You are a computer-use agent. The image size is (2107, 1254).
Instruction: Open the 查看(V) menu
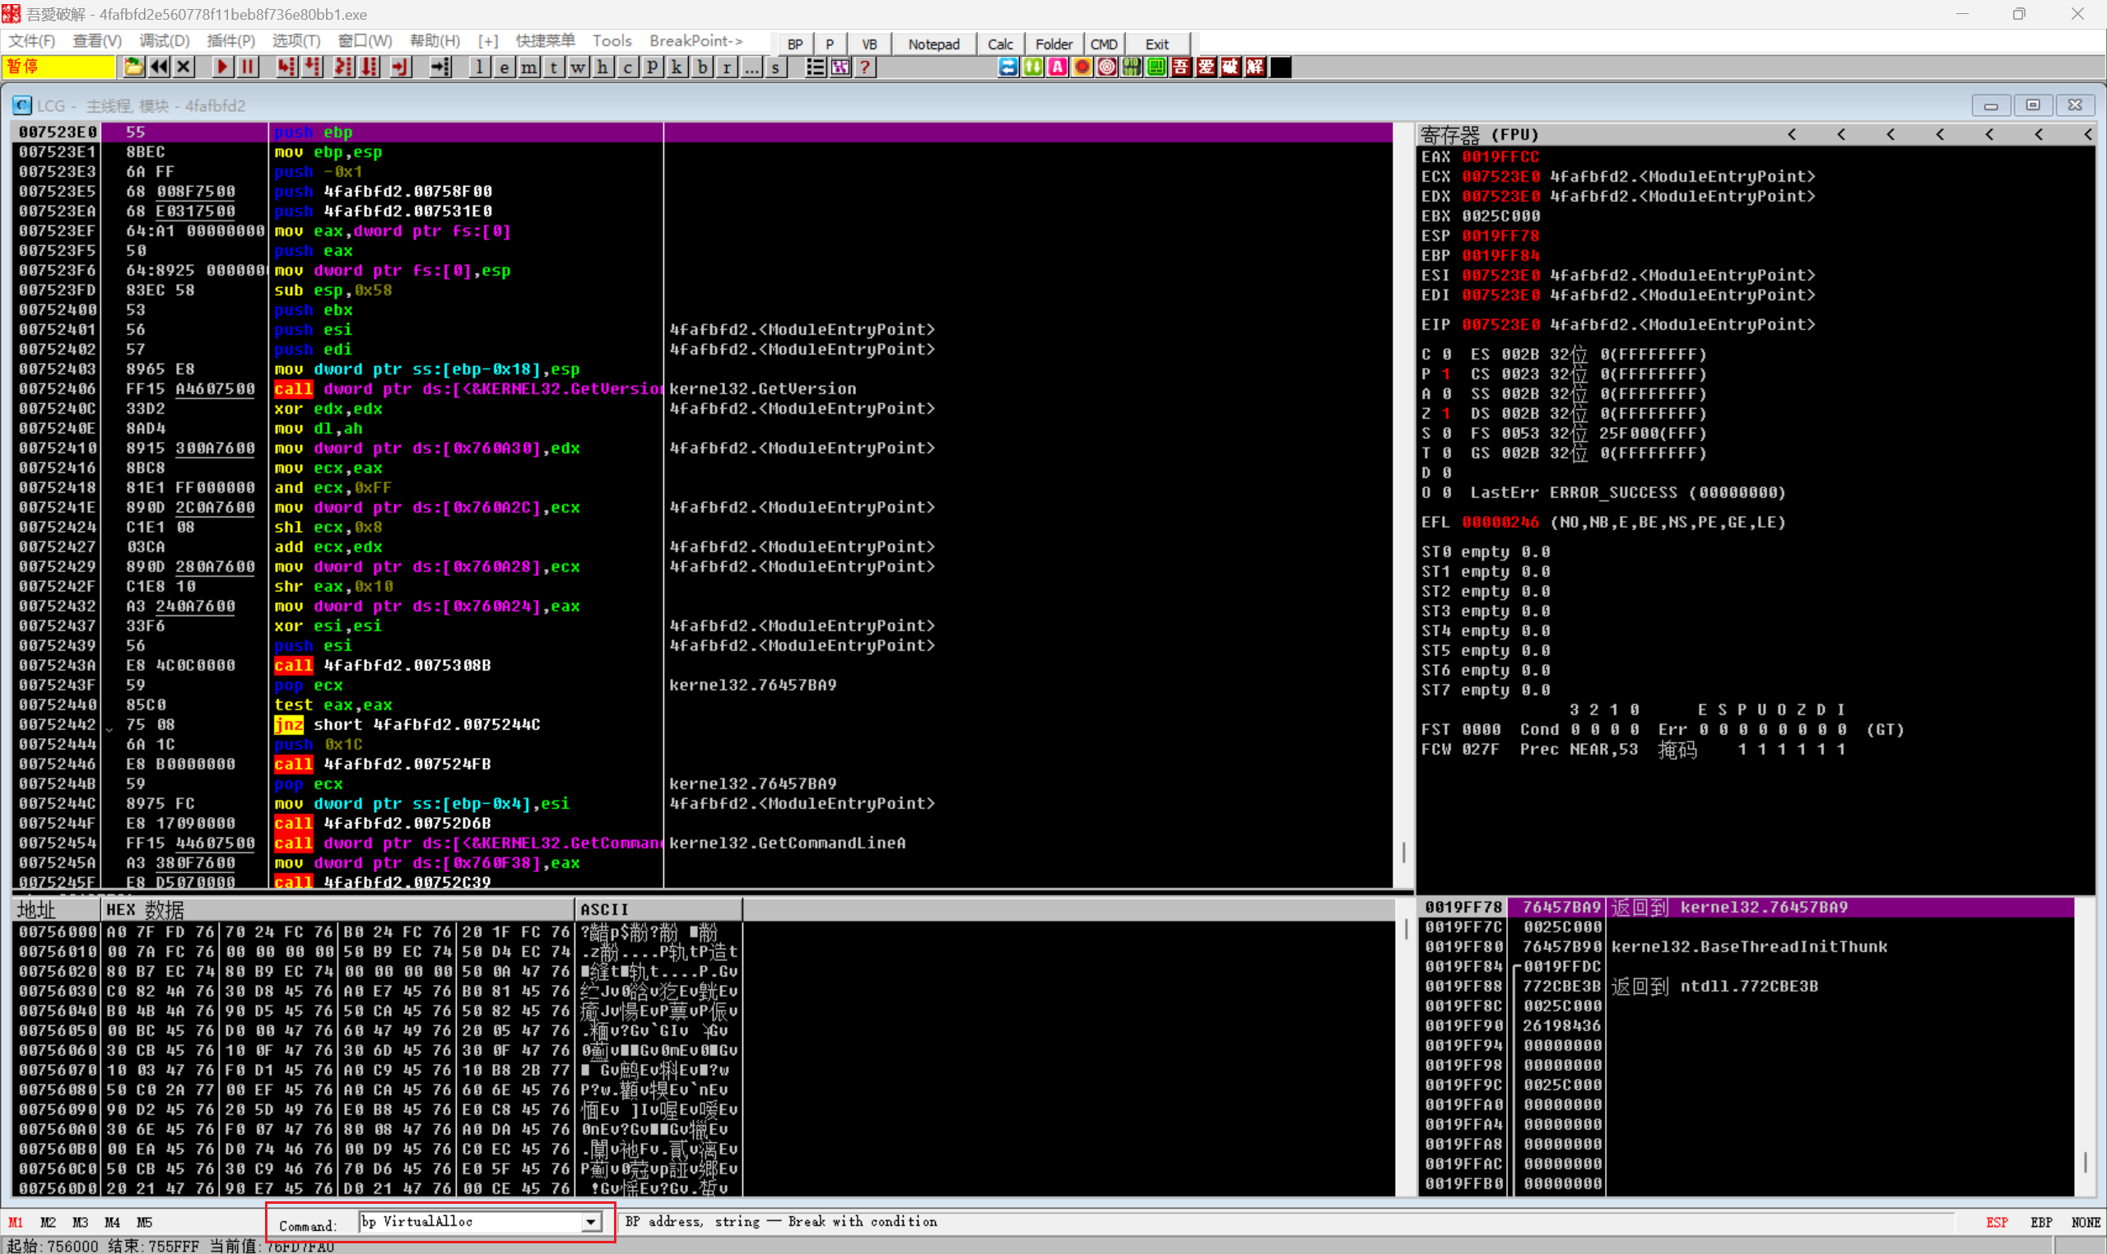tap(97, 40)
